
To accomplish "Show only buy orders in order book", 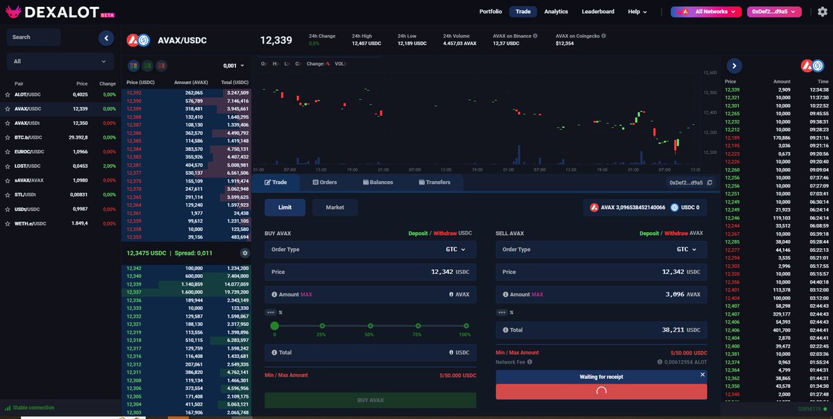I will [x=147, y=66].
